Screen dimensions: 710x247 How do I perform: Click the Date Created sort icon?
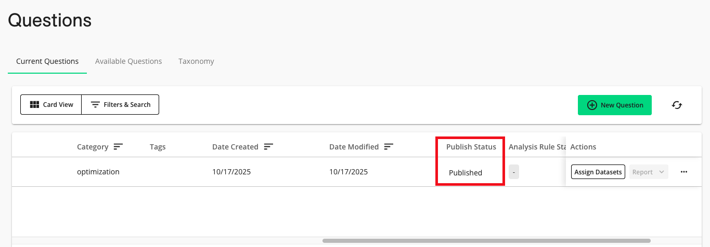268,147
